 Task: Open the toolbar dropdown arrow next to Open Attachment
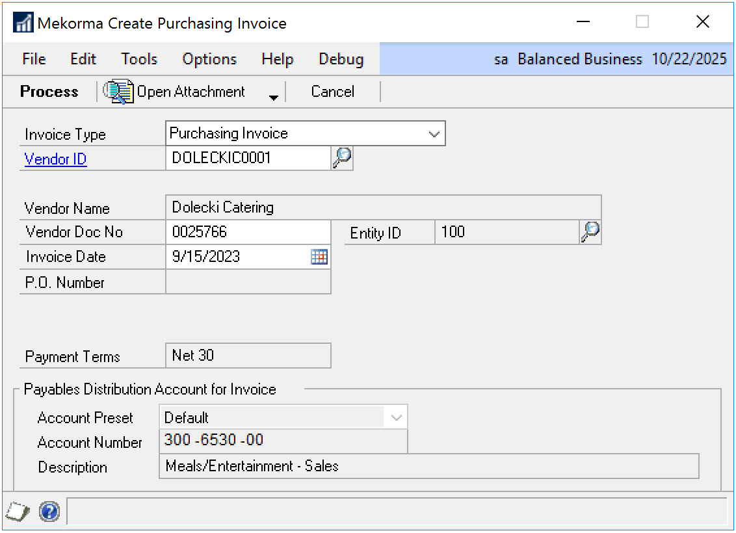pos(274,97)
